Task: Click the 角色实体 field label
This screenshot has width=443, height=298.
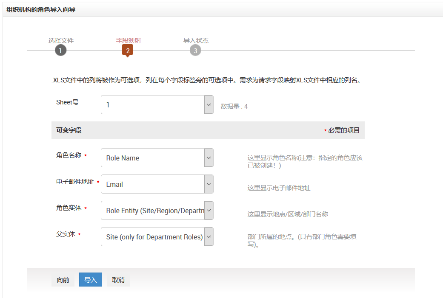Action: [69, 208]
